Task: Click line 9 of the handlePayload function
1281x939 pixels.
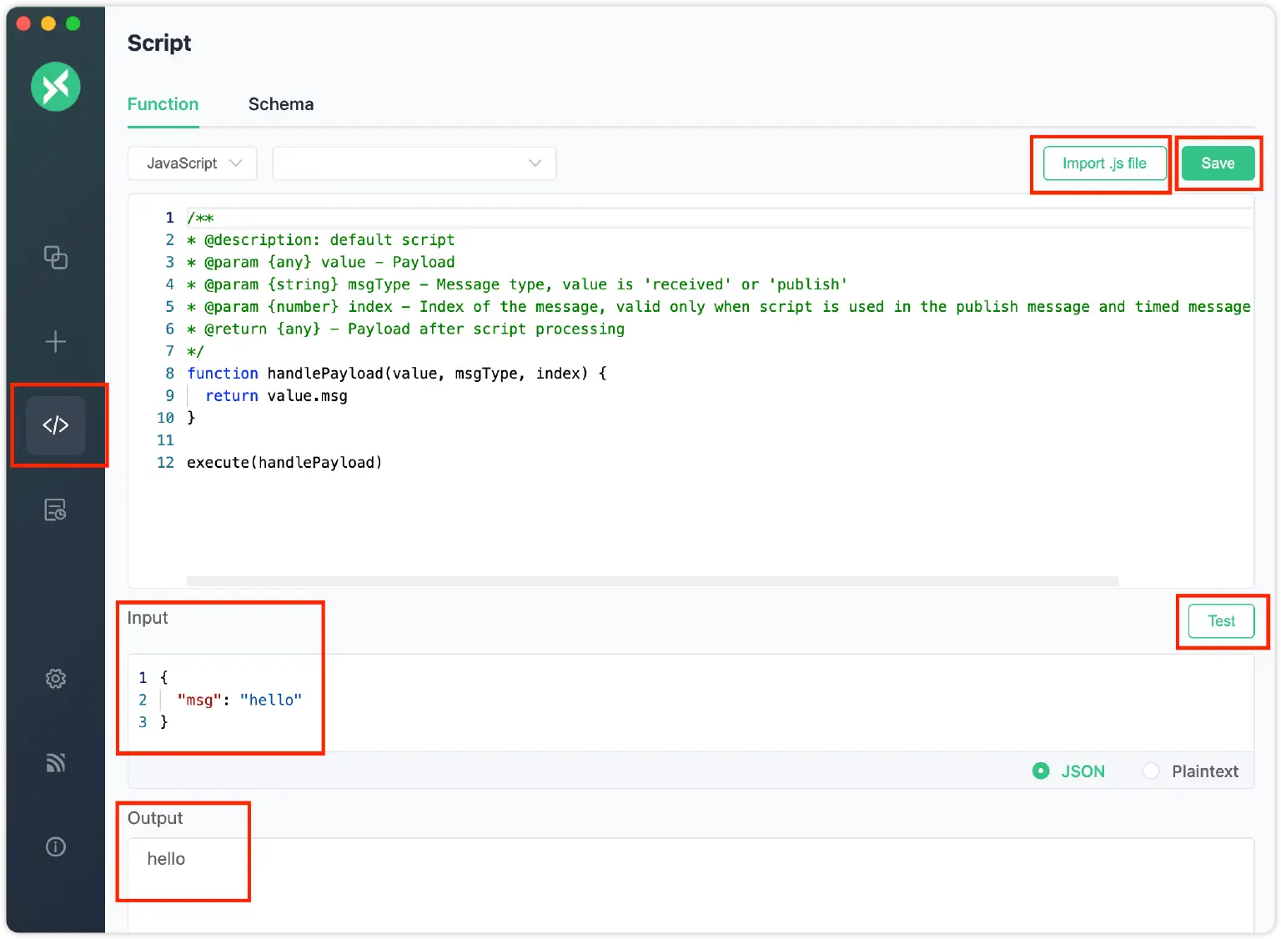Action: (x=292, y=395)
